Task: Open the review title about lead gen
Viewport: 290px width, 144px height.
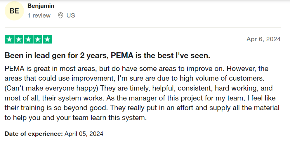Action: [x=107, y=55]
